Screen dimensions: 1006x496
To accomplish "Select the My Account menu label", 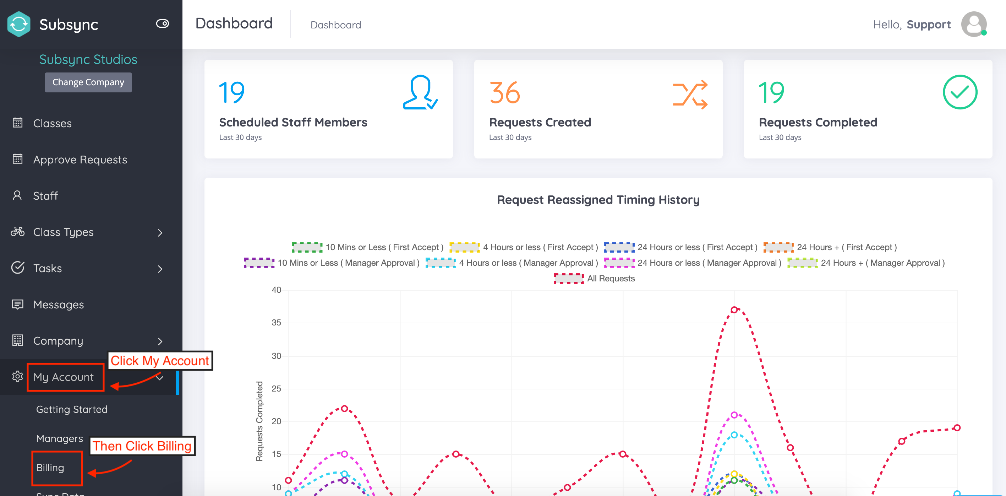I will pos(63,377).
